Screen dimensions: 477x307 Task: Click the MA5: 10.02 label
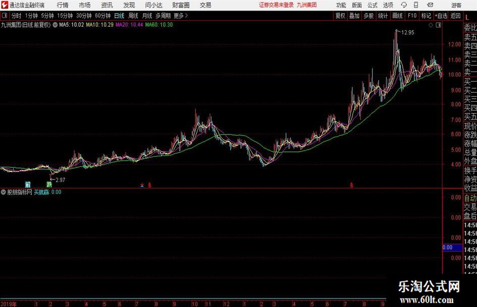tap(72, 25)
